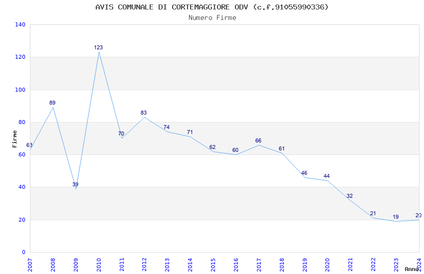Click the y-axis value 20
424x274 pixels.
click(x=22, y=220)
